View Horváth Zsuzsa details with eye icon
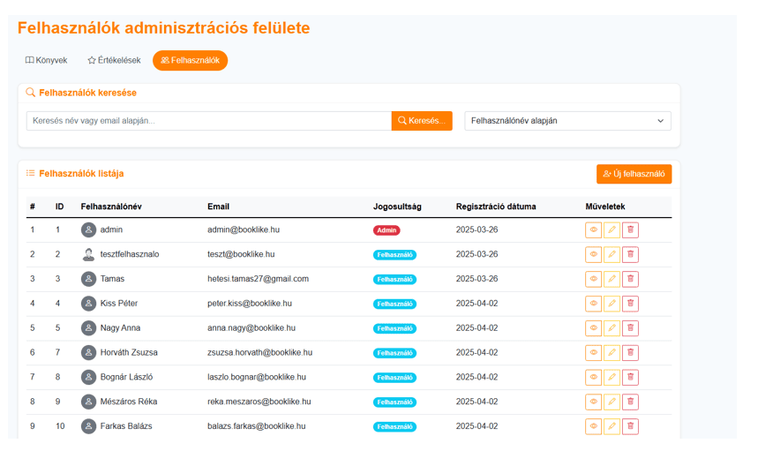758x451 pixels. 593,353
